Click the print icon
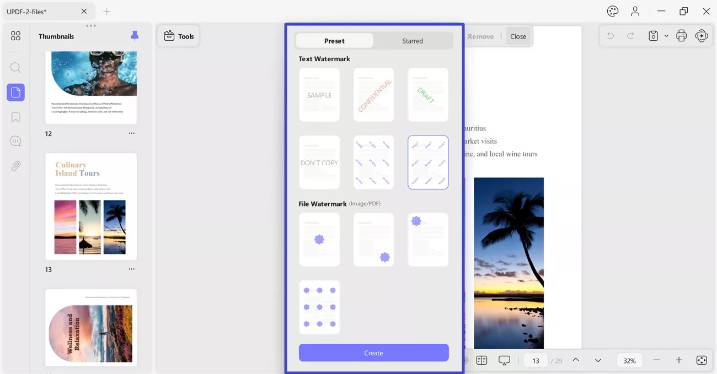Screen dimensions: 717x374 pyautogui.click(x=681, y=36)
